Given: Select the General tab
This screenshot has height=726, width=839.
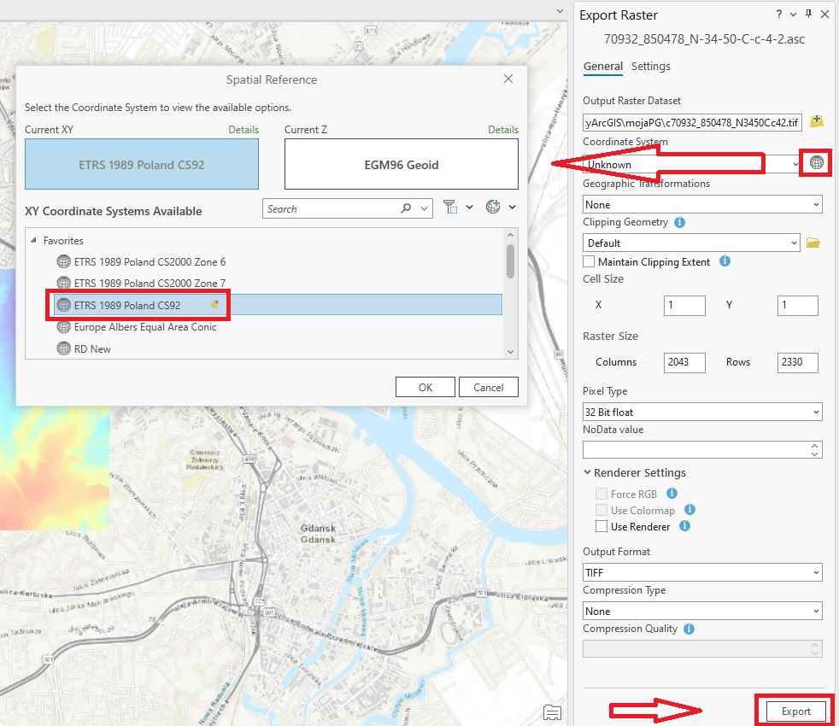Looking at the screenshot, I should pyautogui.click(x=603, y=67).
